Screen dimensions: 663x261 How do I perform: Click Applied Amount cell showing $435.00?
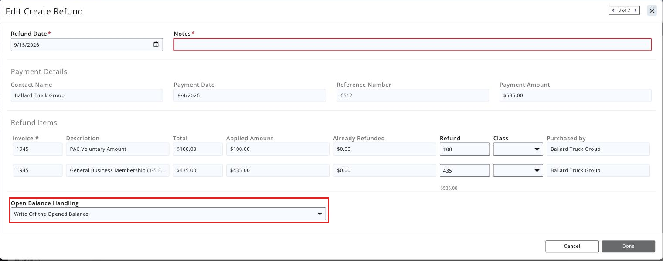click(278, 170)
